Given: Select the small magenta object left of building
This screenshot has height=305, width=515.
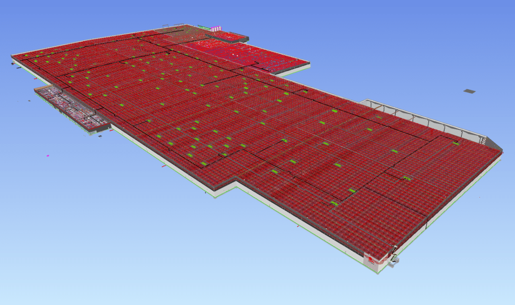Looking at the screenshot, I should [x=48, y=155].
